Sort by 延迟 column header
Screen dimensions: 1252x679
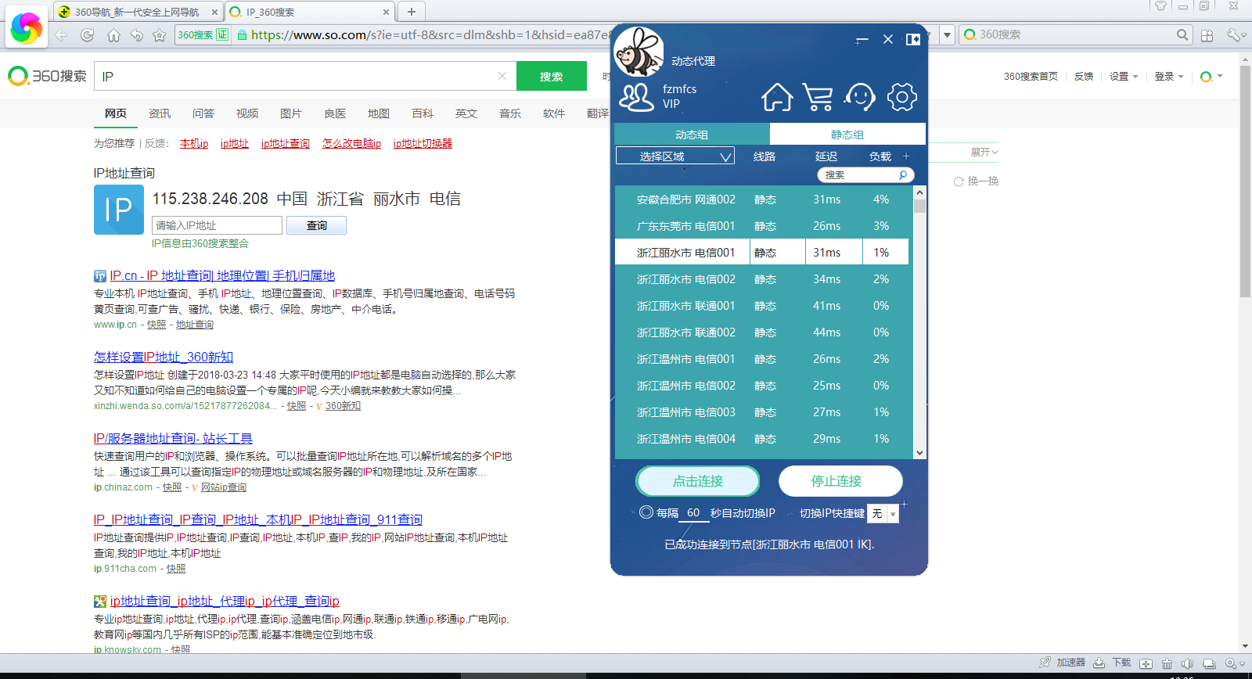click(826, 156)
